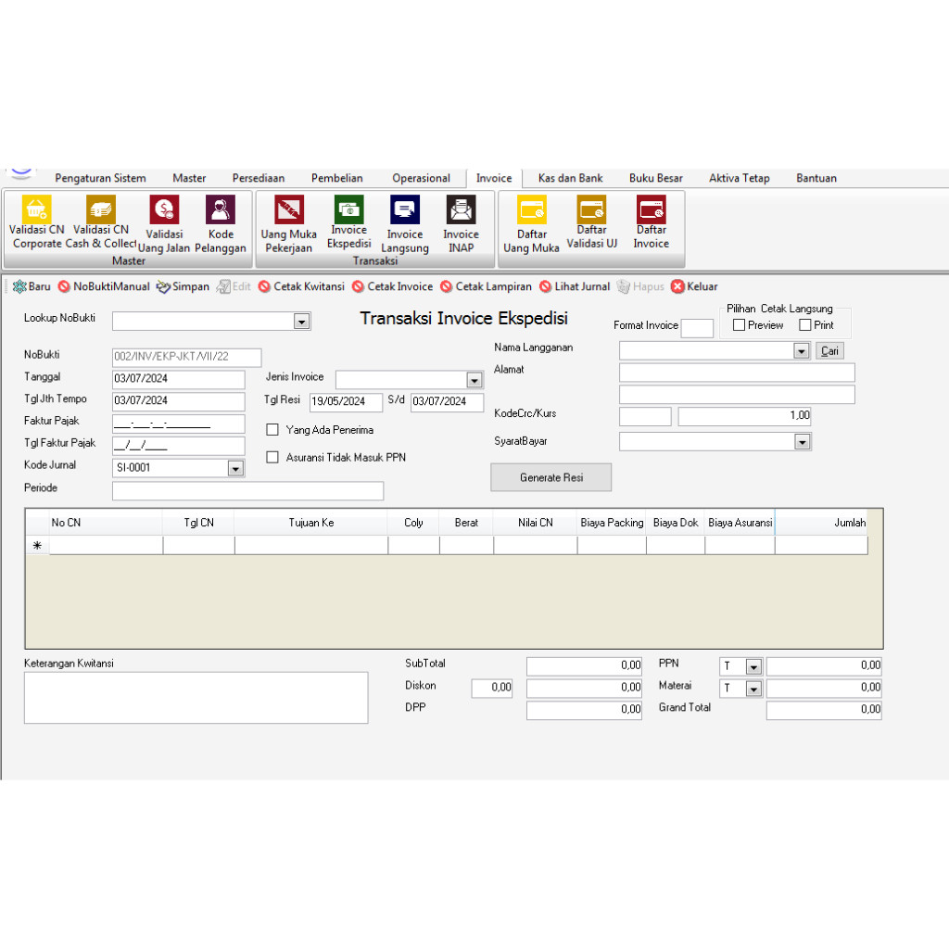949x949 pixels.
Task: Open Daftar Invoice list icon
Action: click(x=651, y=210)
